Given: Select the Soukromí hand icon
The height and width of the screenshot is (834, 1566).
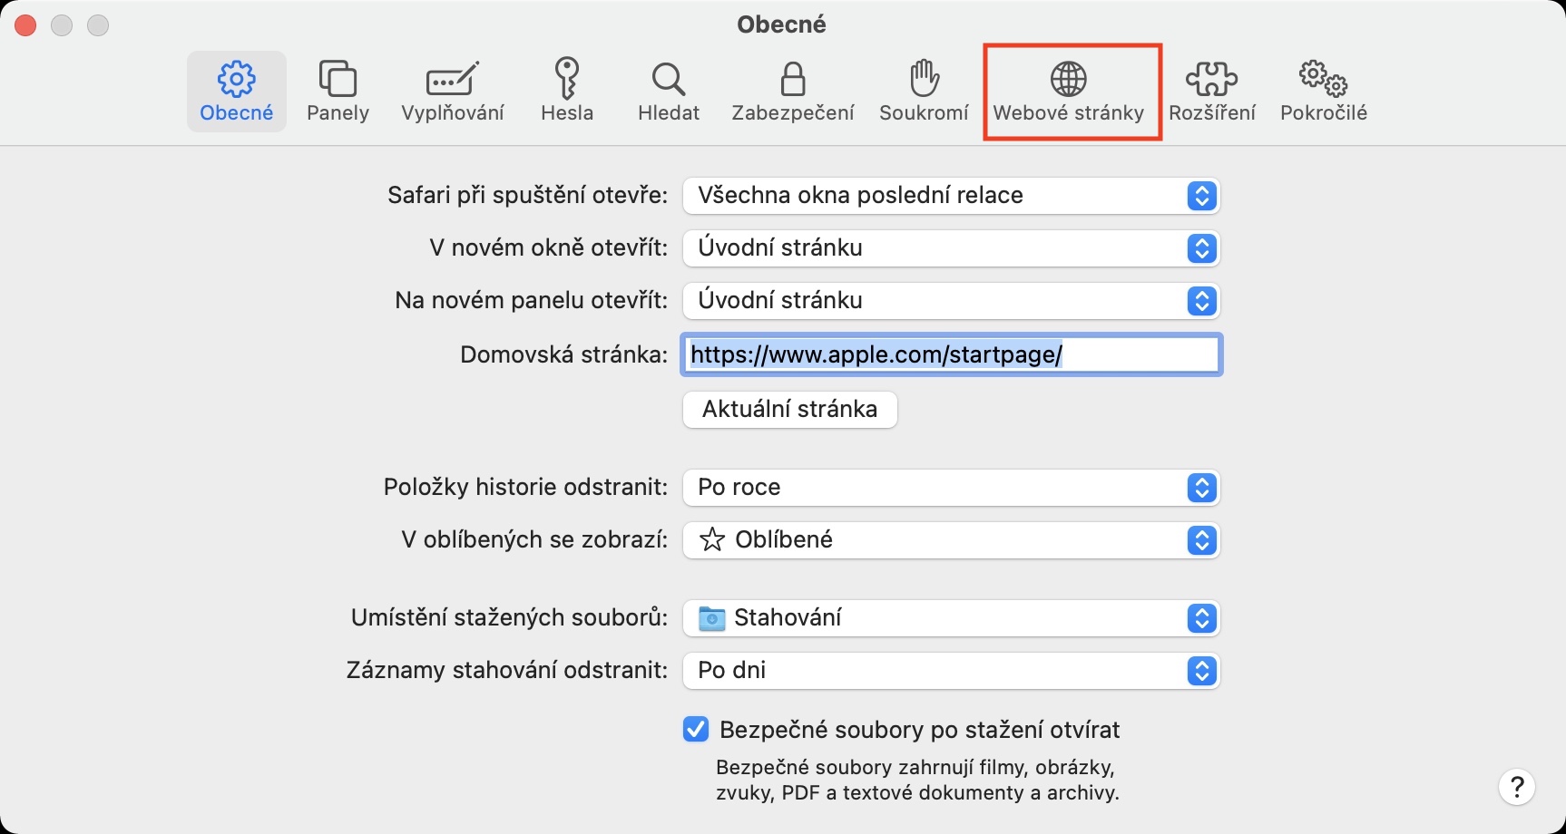Looking at the screenshot, I should tap(924, 80).
